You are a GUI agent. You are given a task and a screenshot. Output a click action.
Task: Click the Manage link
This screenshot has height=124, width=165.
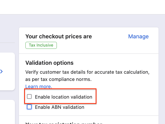138,37
